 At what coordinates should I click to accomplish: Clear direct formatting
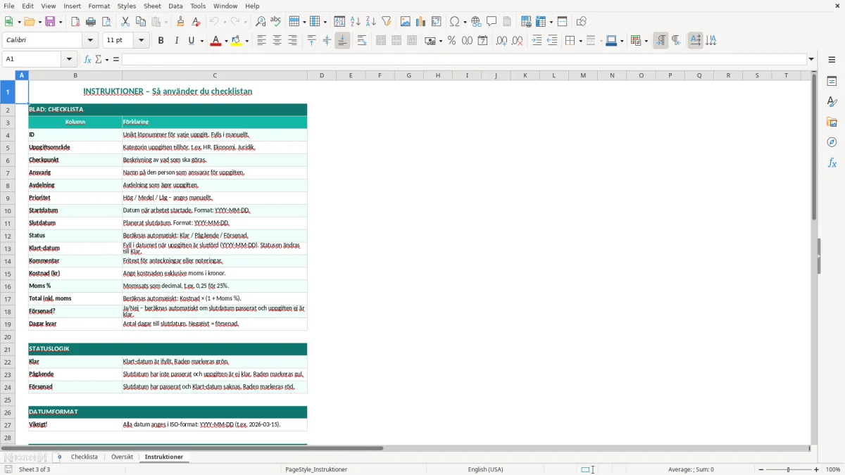point(196,22)
